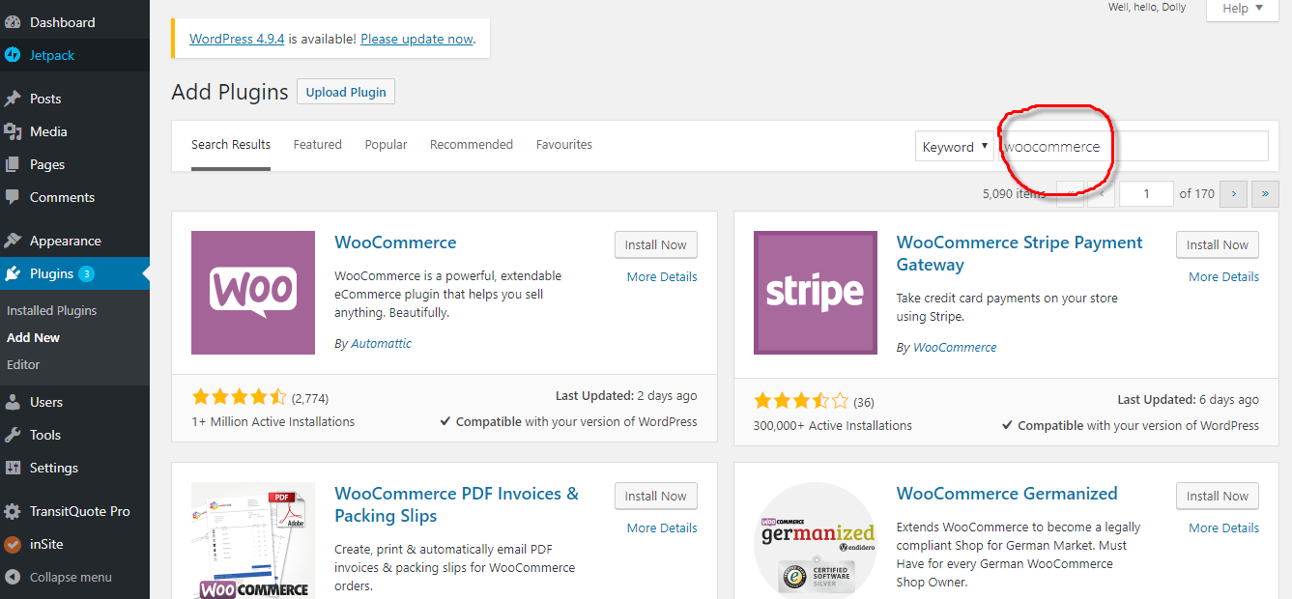Install the WooCommerce plugin now
Image resolution: width=1292 pixels, height=599 pixels.
pos(655,244)
